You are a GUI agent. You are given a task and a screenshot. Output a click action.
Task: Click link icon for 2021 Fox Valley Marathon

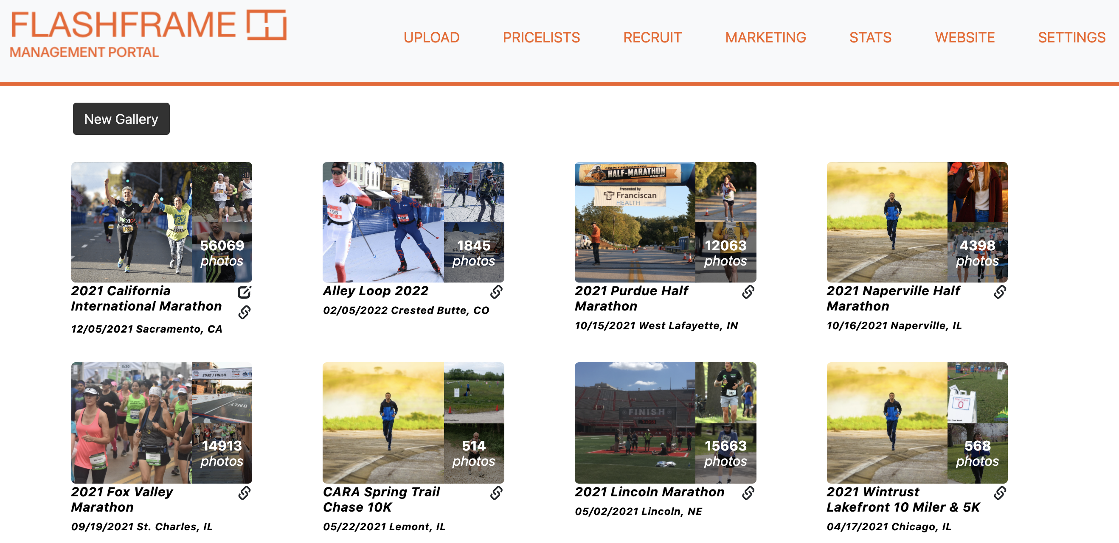(x=244, y=493)
